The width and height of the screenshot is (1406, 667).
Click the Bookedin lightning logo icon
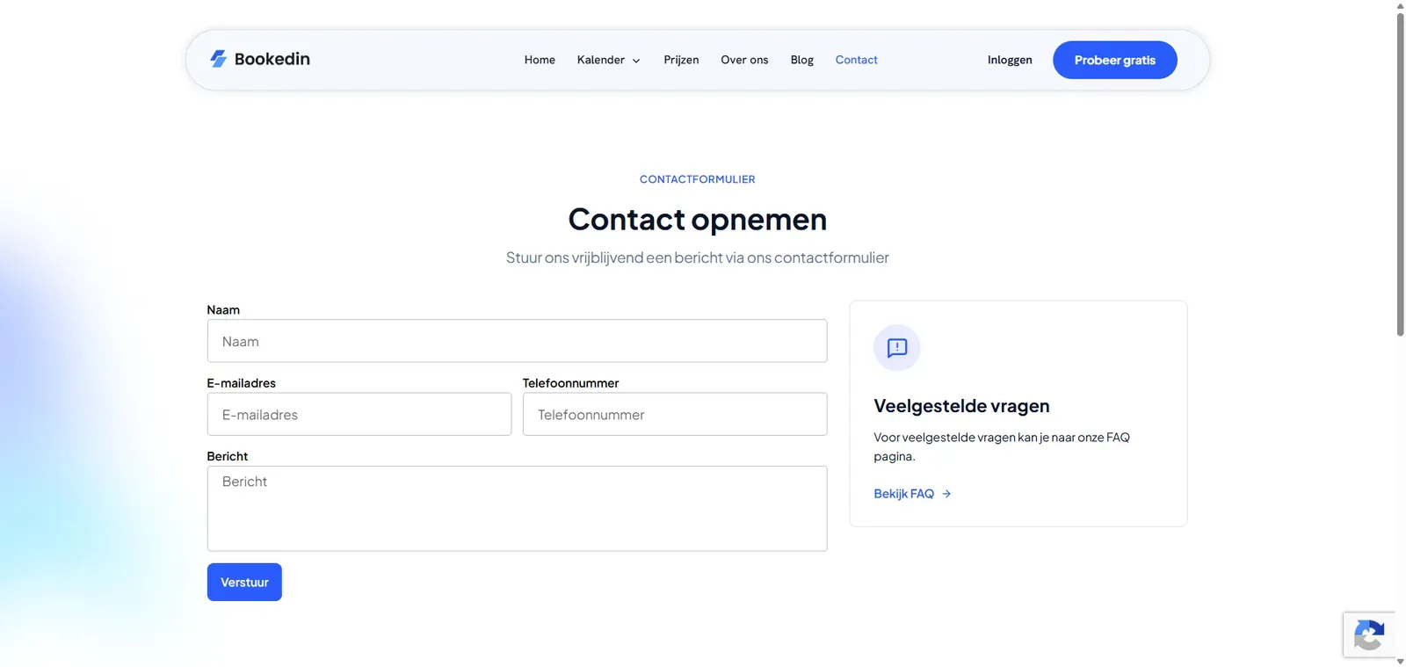(218, 59)
